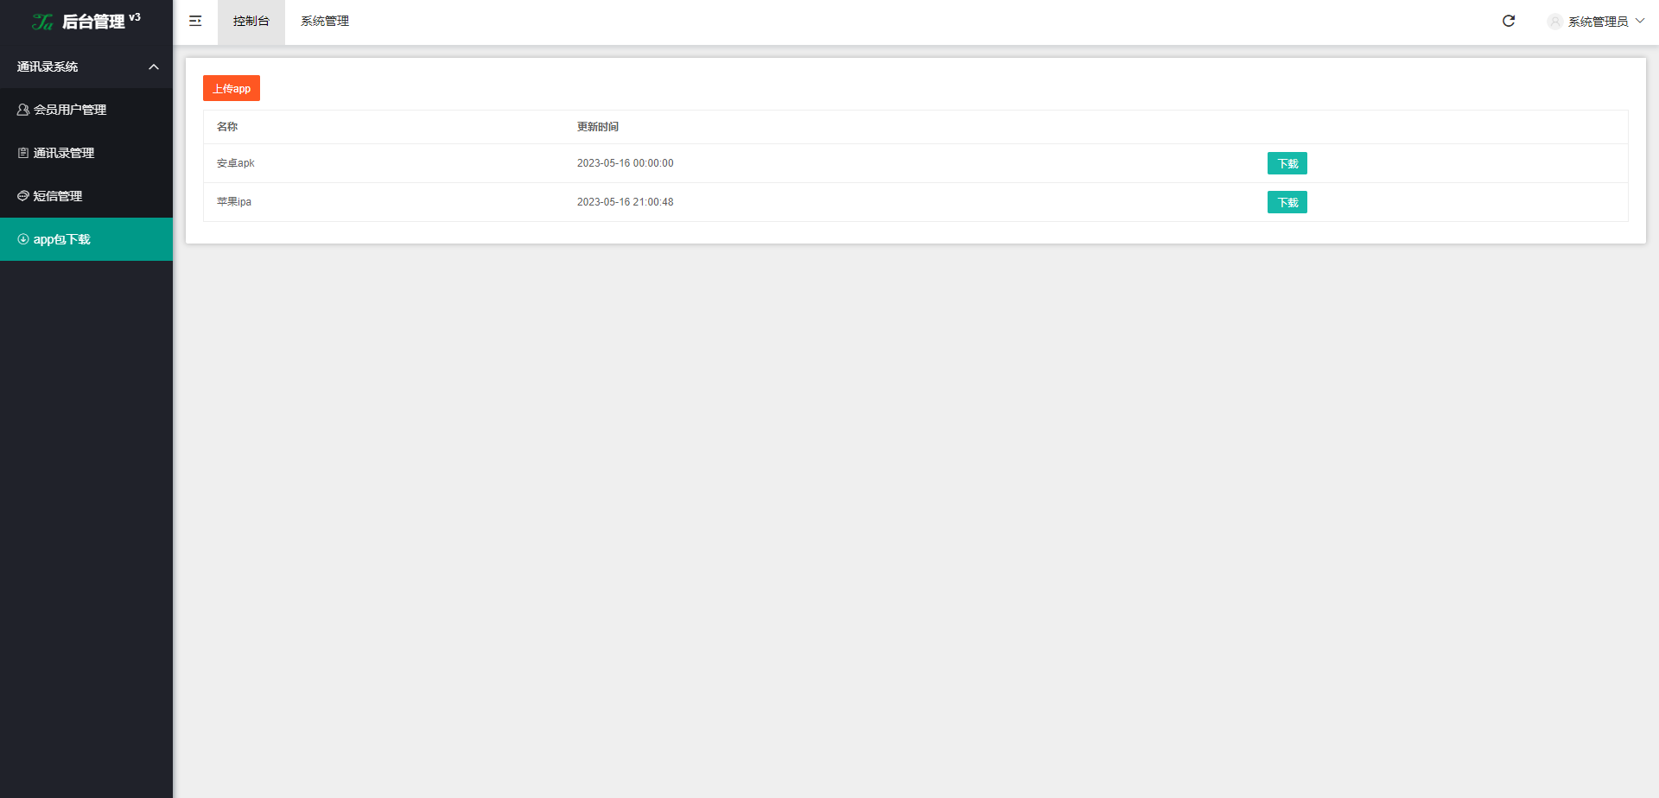Open 会员用户管理 from the sidebar

tap(69, 110)
